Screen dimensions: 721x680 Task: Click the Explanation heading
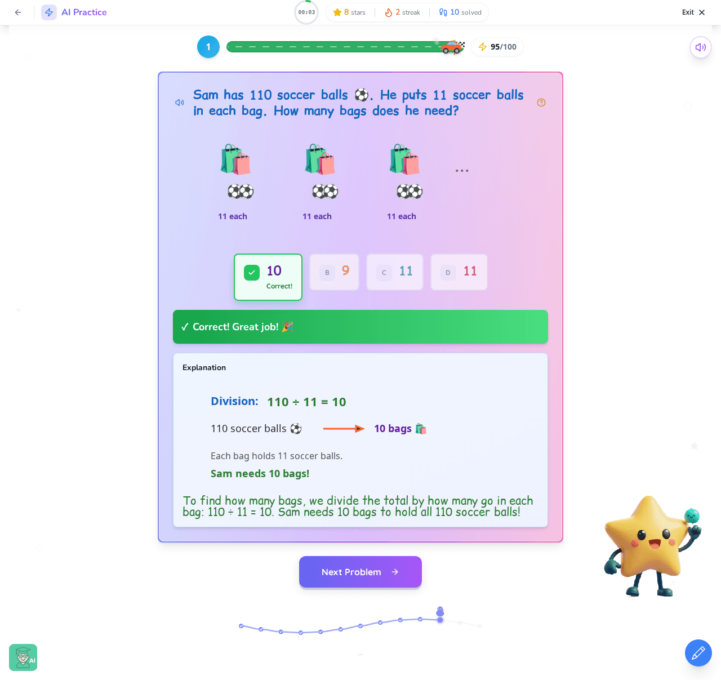[x=204, y=367]
